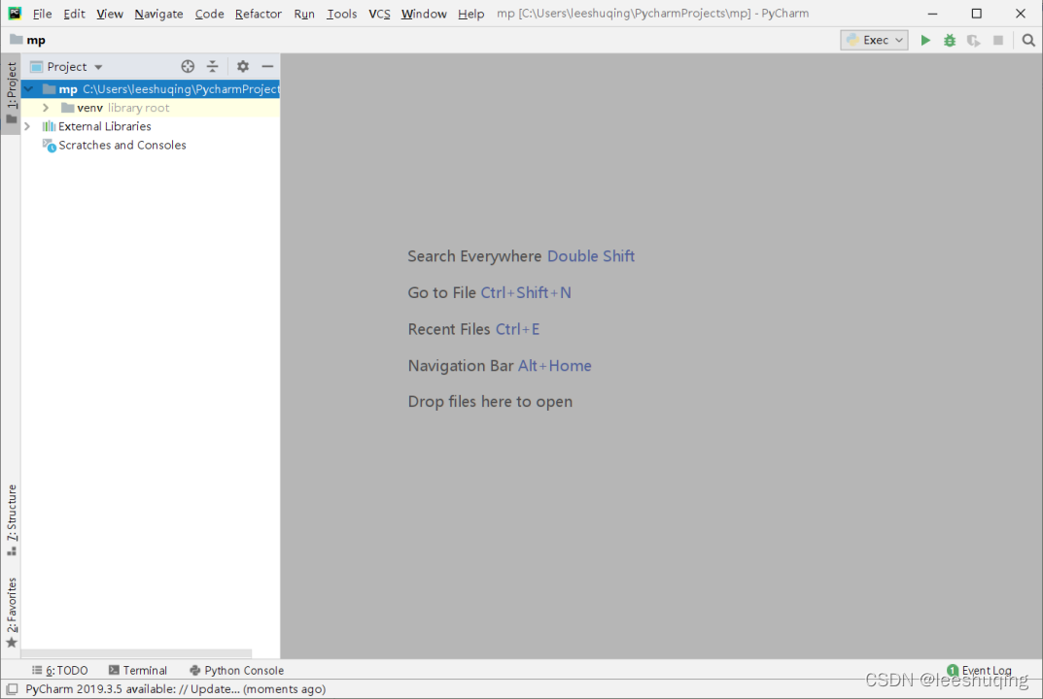Click the Alt+Home shortcut hint
The image size is (1043, 699).
[555, 365]
